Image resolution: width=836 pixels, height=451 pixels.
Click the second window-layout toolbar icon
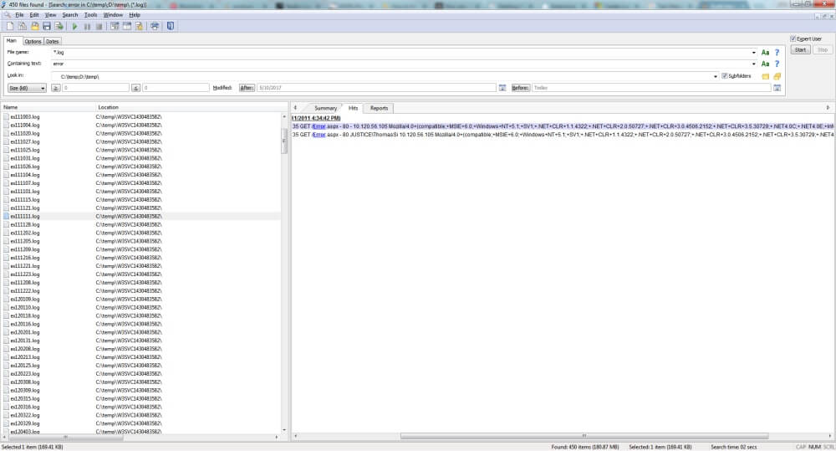tap(127, 26)
